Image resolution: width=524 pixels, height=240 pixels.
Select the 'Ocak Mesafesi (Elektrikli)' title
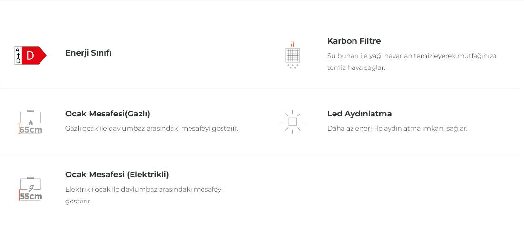[117, 174]
